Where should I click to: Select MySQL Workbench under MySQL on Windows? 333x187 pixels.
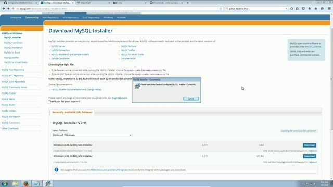point(14,48)
